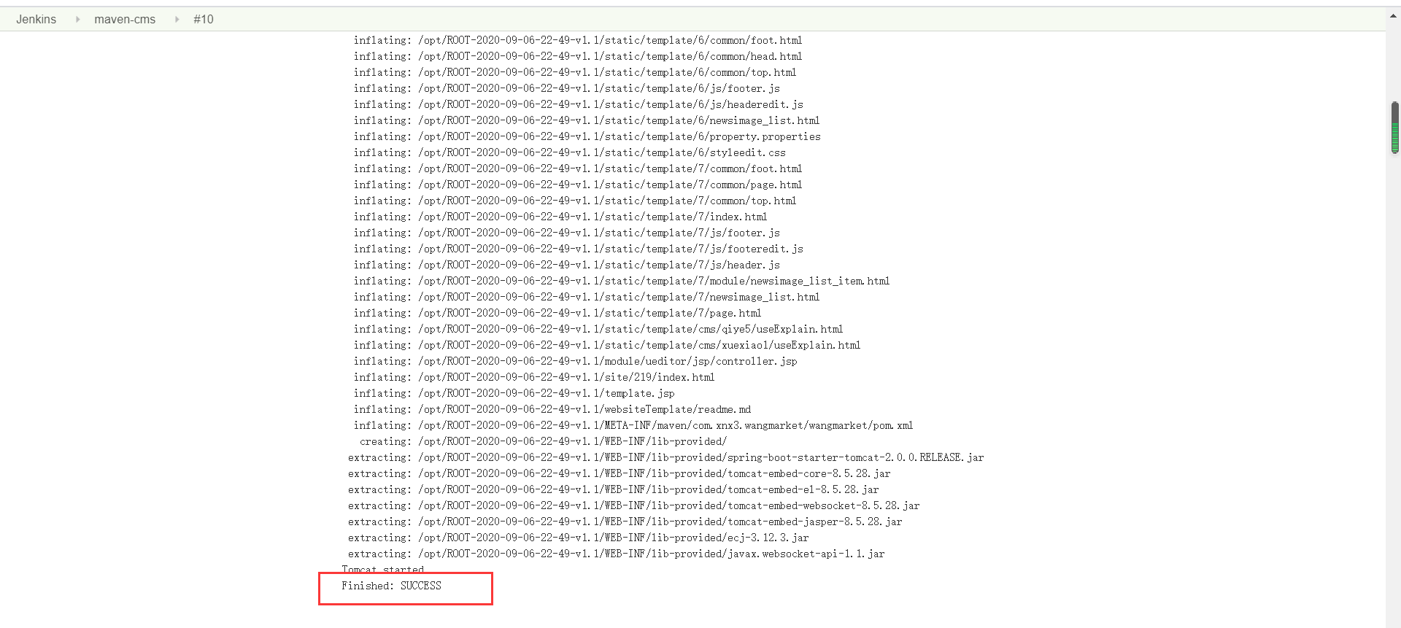The image size is (1401, 628).
Task: Select the log line for newsimage_list_item.html
Action: pos(622,281)
